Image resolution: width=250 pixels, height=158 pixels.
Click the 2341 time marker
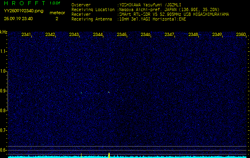26,35
